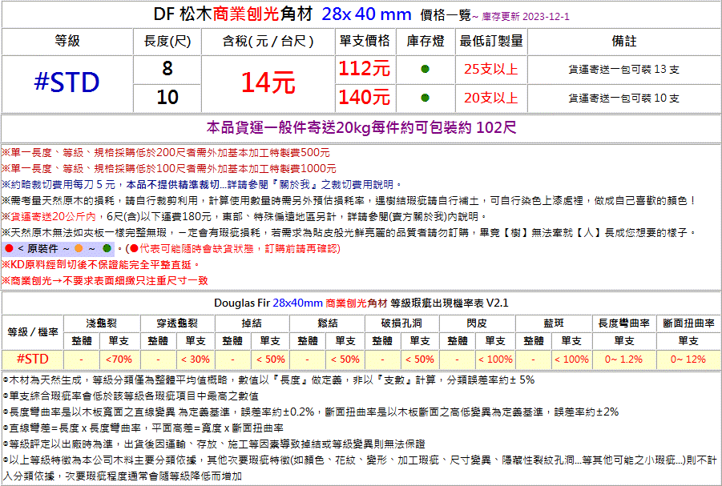Click the footnote 直線彎差=長度 x 長度彎曲率
722x486 pixels.
tap(143, 428)
